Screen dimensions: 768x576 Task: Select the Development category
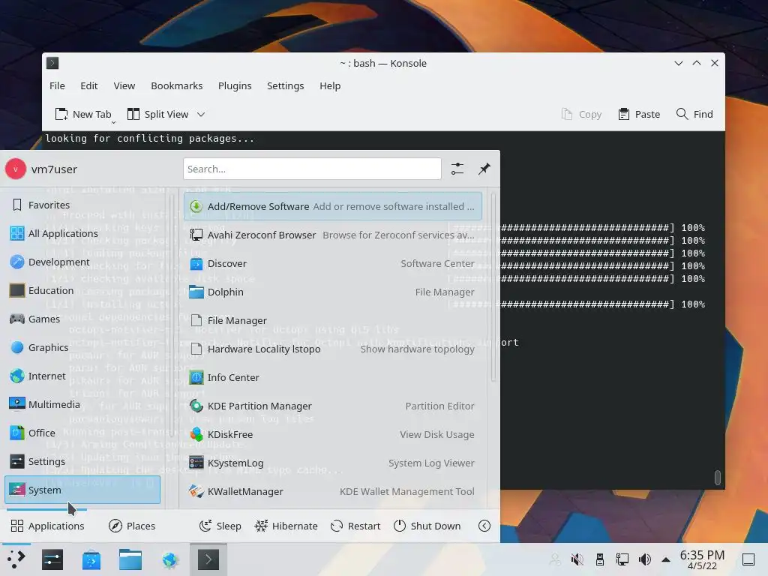82,262
